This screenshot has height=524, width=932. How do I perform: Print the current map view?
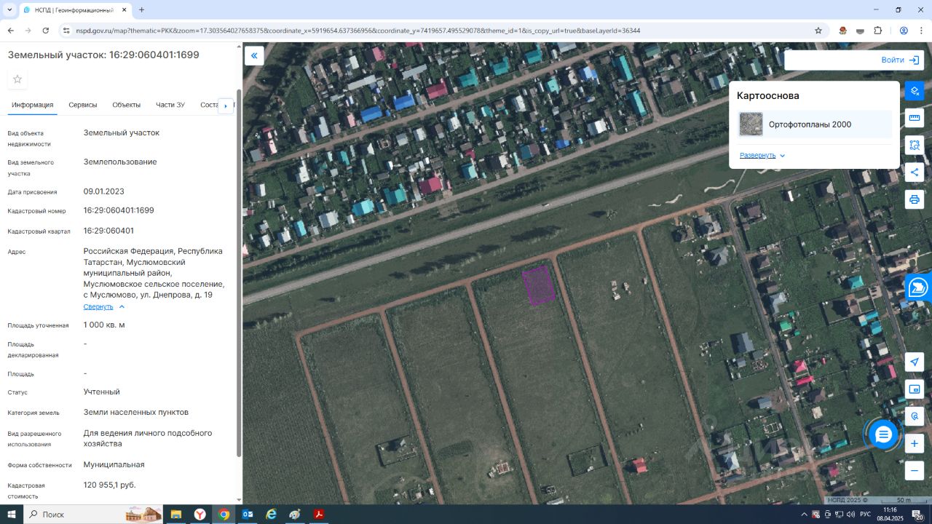click(x=915, y=199)
